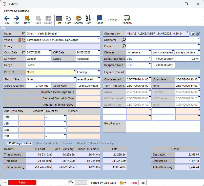
Task: Switch to Statement of Facts tab
Action: pos(47,143)
